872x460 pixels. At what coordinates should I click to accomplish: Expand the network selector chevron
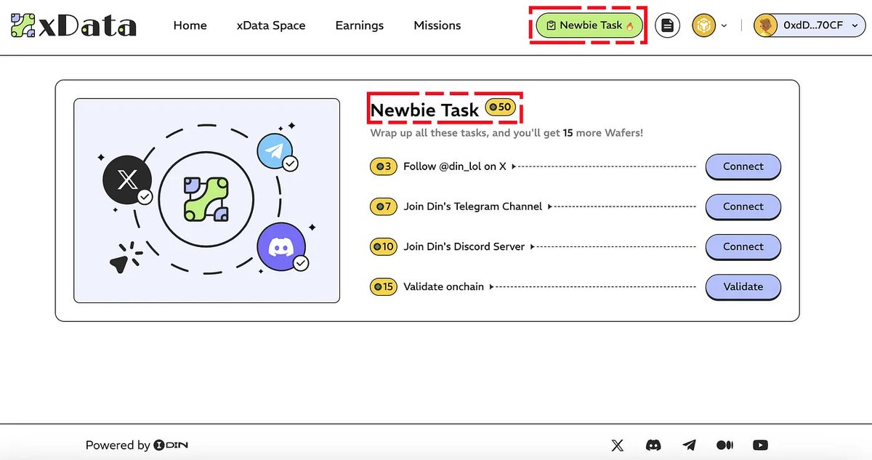point(724,25)
